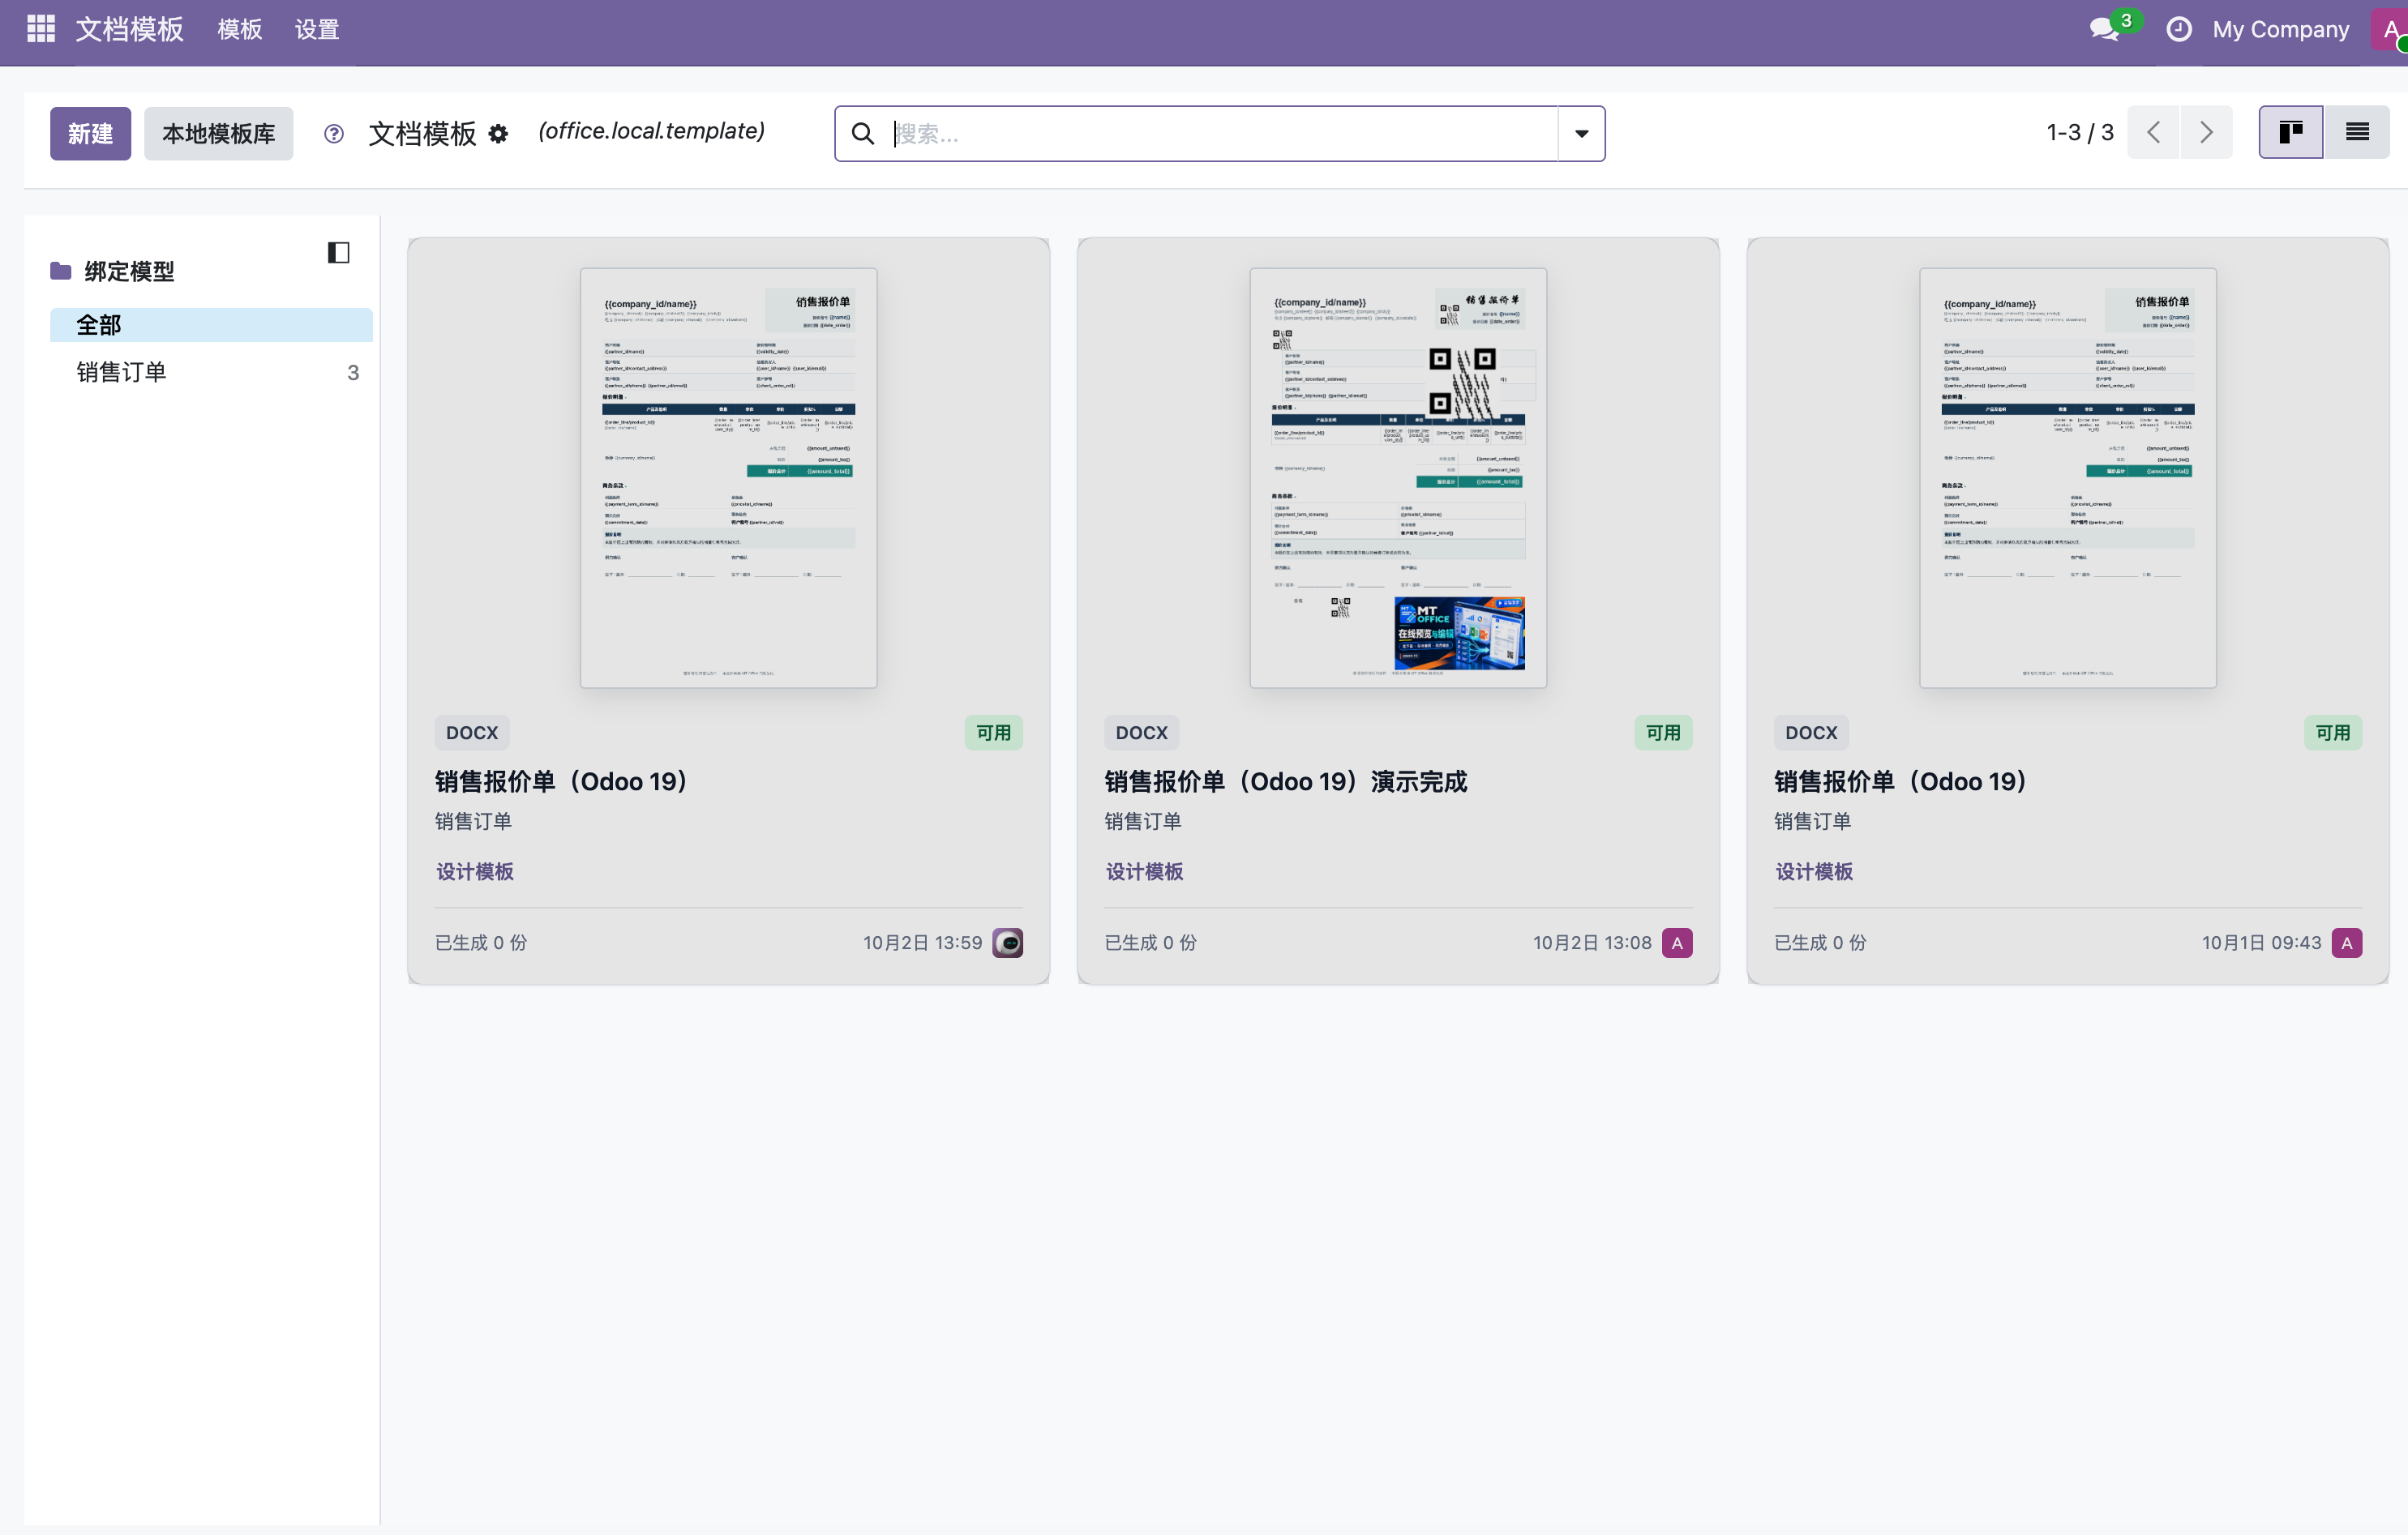Open the activities clock icon
2408x1535 pixels.
click(x=2179, y=29)
